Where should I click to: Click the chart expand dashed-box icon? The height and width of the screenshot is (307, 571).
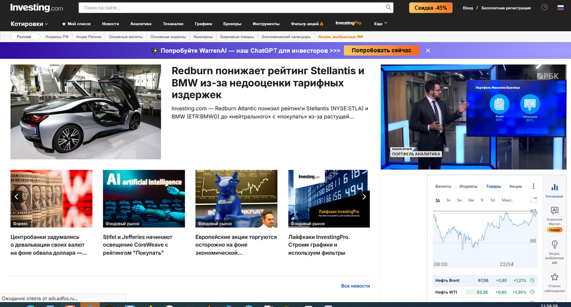(x=533, y=200)
